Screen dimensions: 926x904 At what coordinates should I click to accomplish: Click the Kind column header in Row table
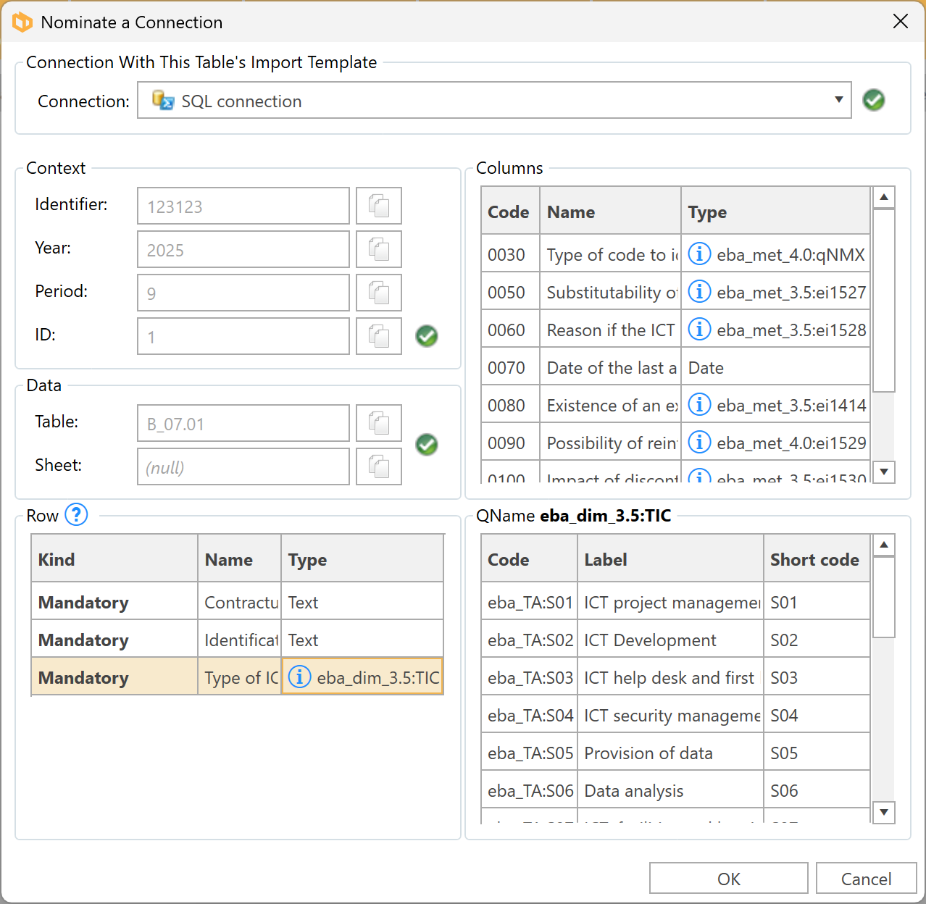point(114,559)
